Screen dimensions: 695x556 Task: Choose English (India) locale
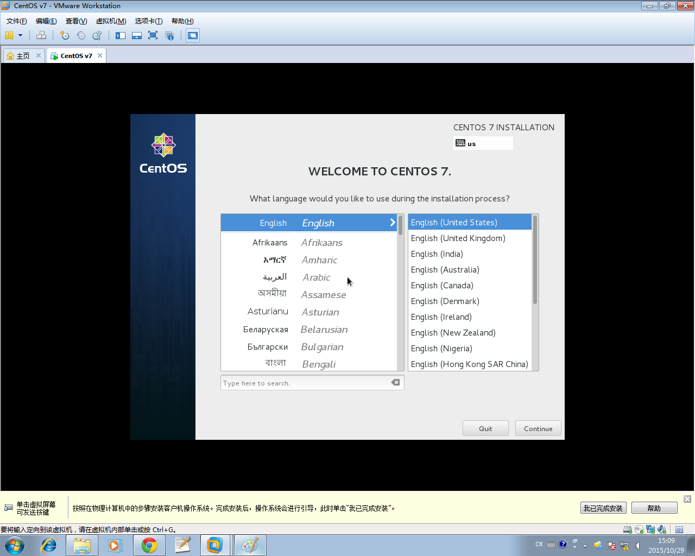pos(470,254)
